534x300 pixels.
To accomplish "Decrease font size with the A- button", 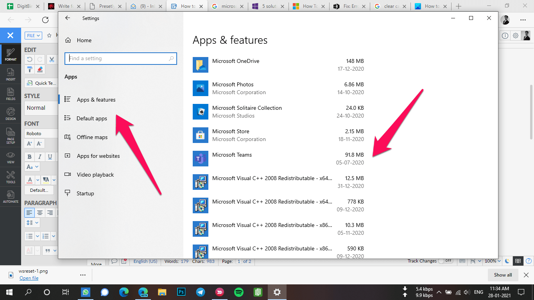I will pyautogui.click(x=39, y=143).
